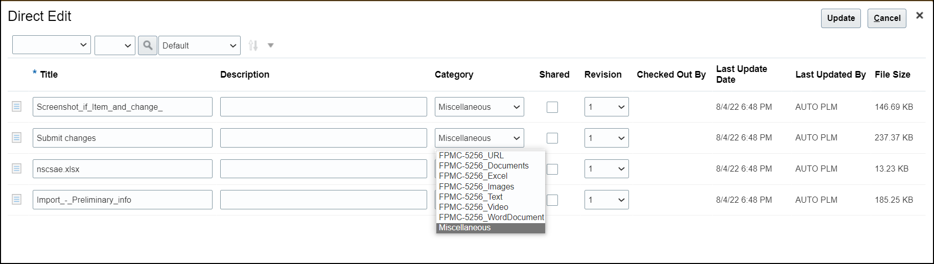Viewport: 934px width, 264px height.
Task: Click the Cancel button
Action: 886,18
